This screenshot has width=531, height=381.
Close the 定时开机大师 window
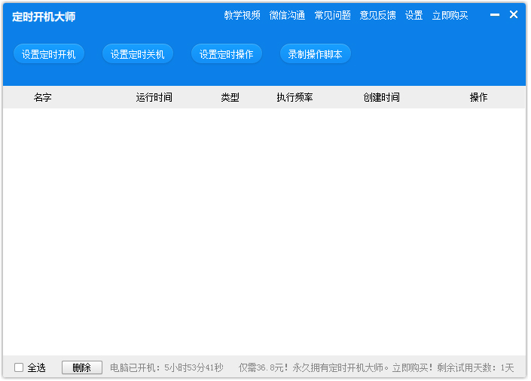[x=514, y=14]
